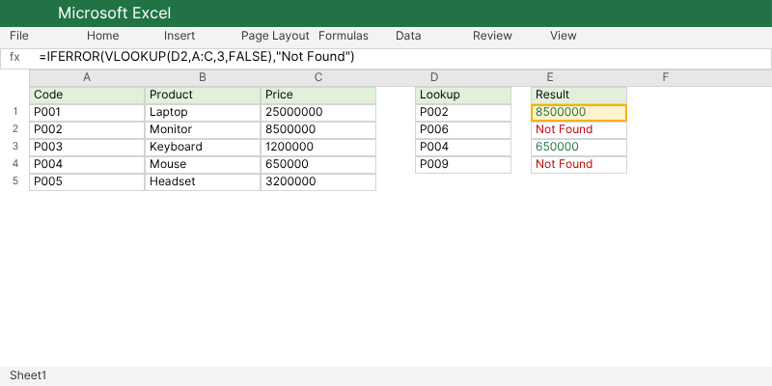Select lookup cell P009

(x=463, y=164)
